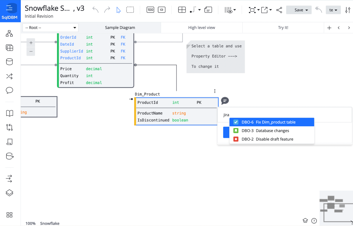The width and height of the screenshot is (353, 226).
Task: Open relationship type dropdown arrow
Action: pyautogui.click(x=199, y=10)
